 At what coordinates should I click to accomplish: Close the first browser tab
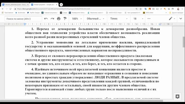[x=28, y=5]
